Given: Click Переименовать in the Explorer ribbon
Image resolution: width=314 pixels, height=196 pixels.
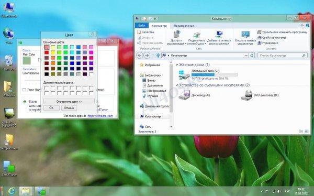Looking at the screenshot, I should point(150,43).
